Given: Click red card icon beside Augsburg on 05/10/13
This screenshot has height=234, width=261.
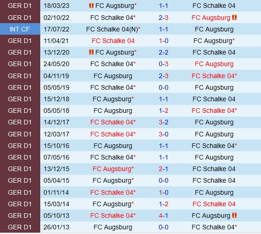Looking at the screenshot, I should 234,216.
